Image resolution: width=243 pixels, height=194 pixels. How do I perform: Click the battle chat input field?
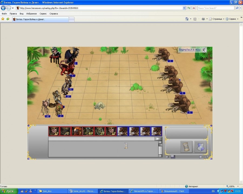tap(102, 139)
